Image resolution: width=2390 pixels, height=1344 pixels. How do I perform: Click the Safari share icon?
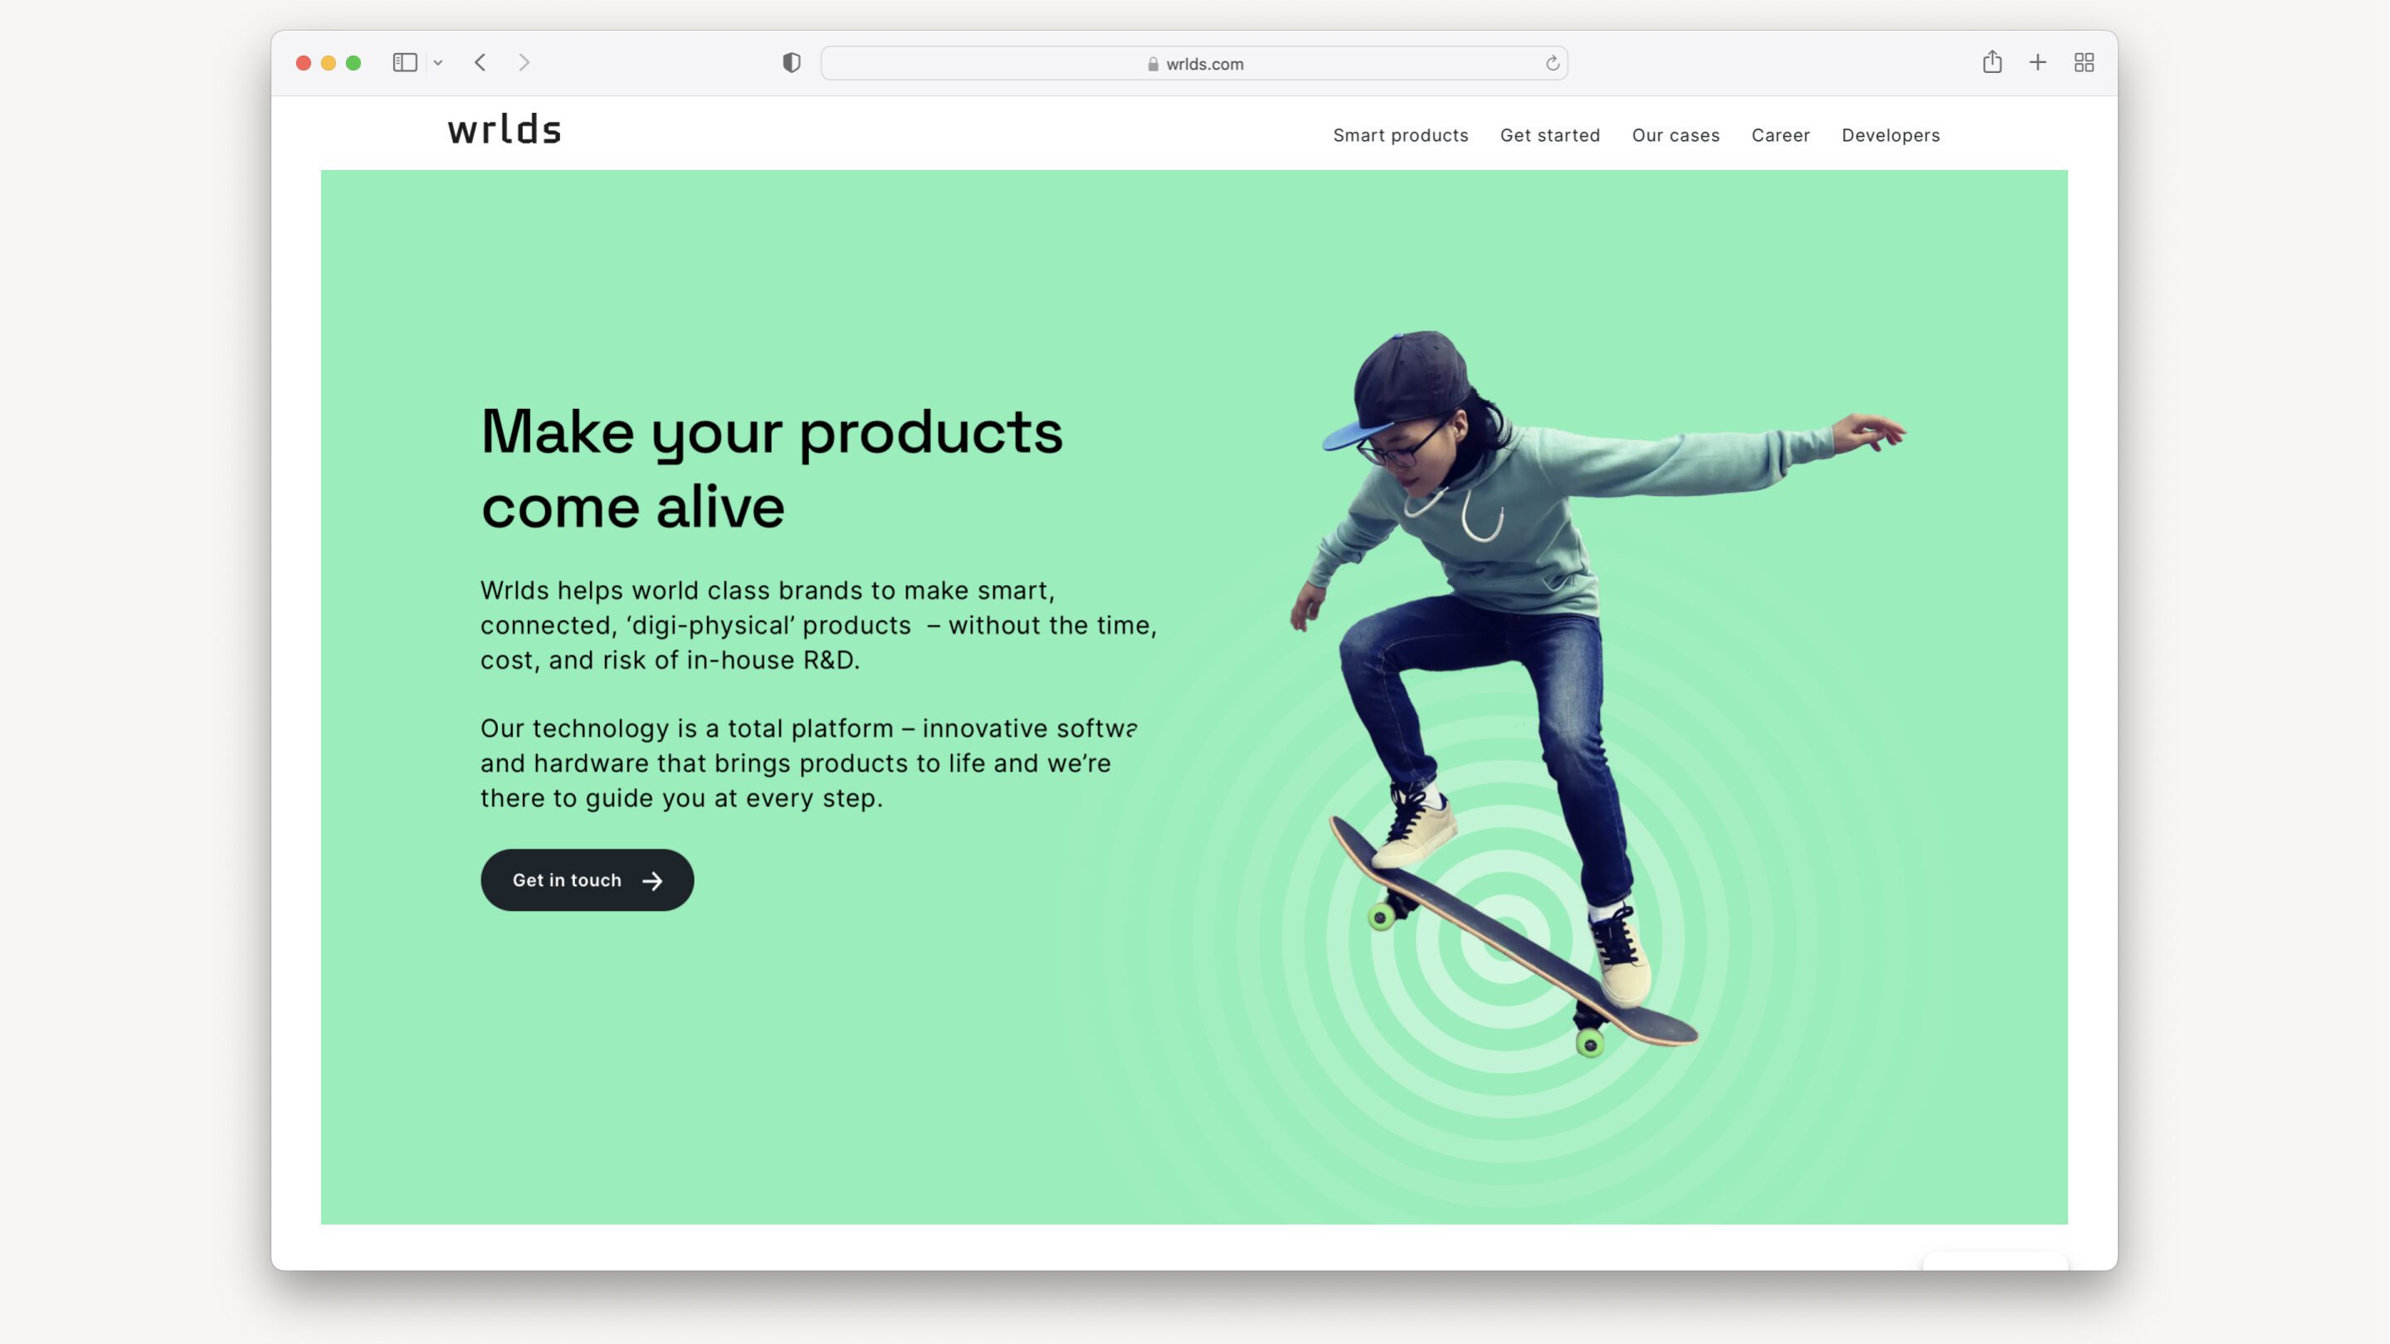1992,62
